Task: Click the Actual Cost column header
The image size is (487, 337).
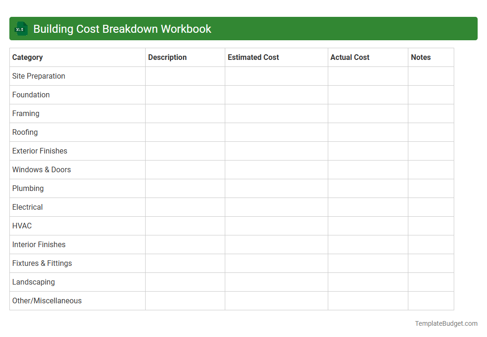Action: (x=350, y=57)
